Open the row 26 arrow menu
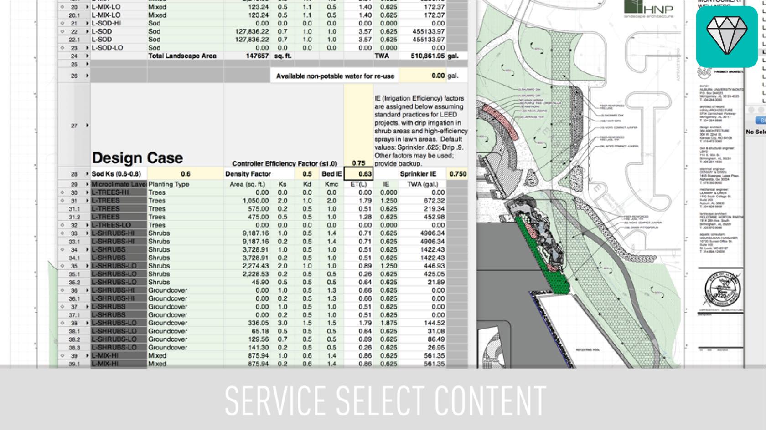This screenshot has width=766, height=430. (x=87, y=76)
